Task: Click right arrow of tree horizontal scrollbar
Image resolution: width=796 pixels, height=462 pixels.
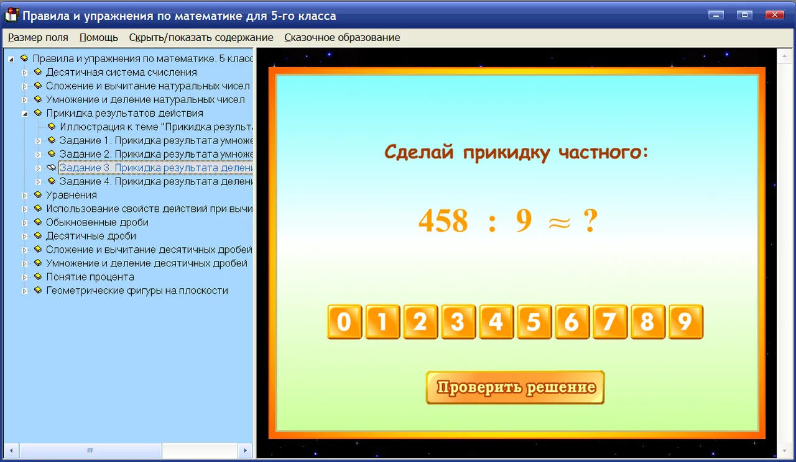Action: pos(245,450)
